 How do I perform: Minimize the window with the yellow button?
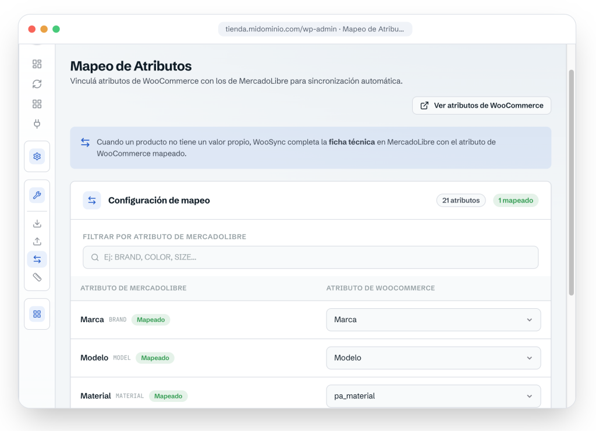pyautogui.click(x=44, y=29)
